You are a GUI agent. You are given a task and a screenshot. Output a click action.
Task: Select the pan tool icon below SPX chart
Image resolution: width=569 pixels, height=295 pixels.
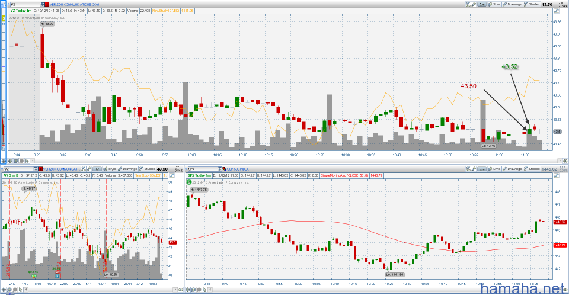coord(188,290)
